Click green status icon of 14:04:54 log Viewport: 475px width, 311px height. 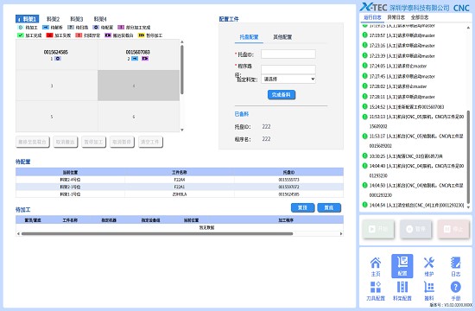[365, 205]
